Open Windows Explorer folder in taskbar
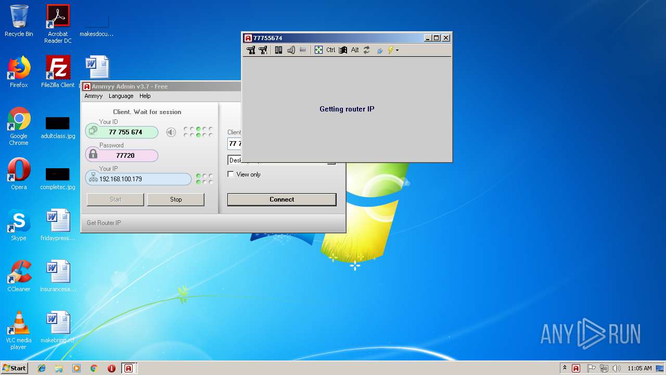This screenshot has width=666, height=375. click(59, 368)
